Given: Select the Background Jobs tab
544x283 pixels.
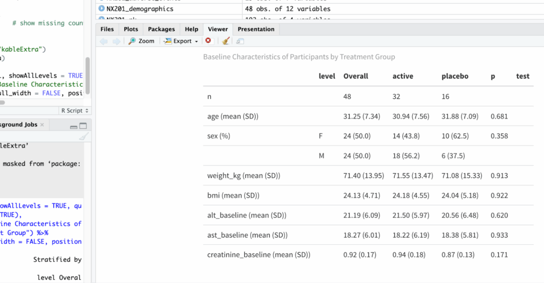Looking at the screenshot, I should (19, 124).
